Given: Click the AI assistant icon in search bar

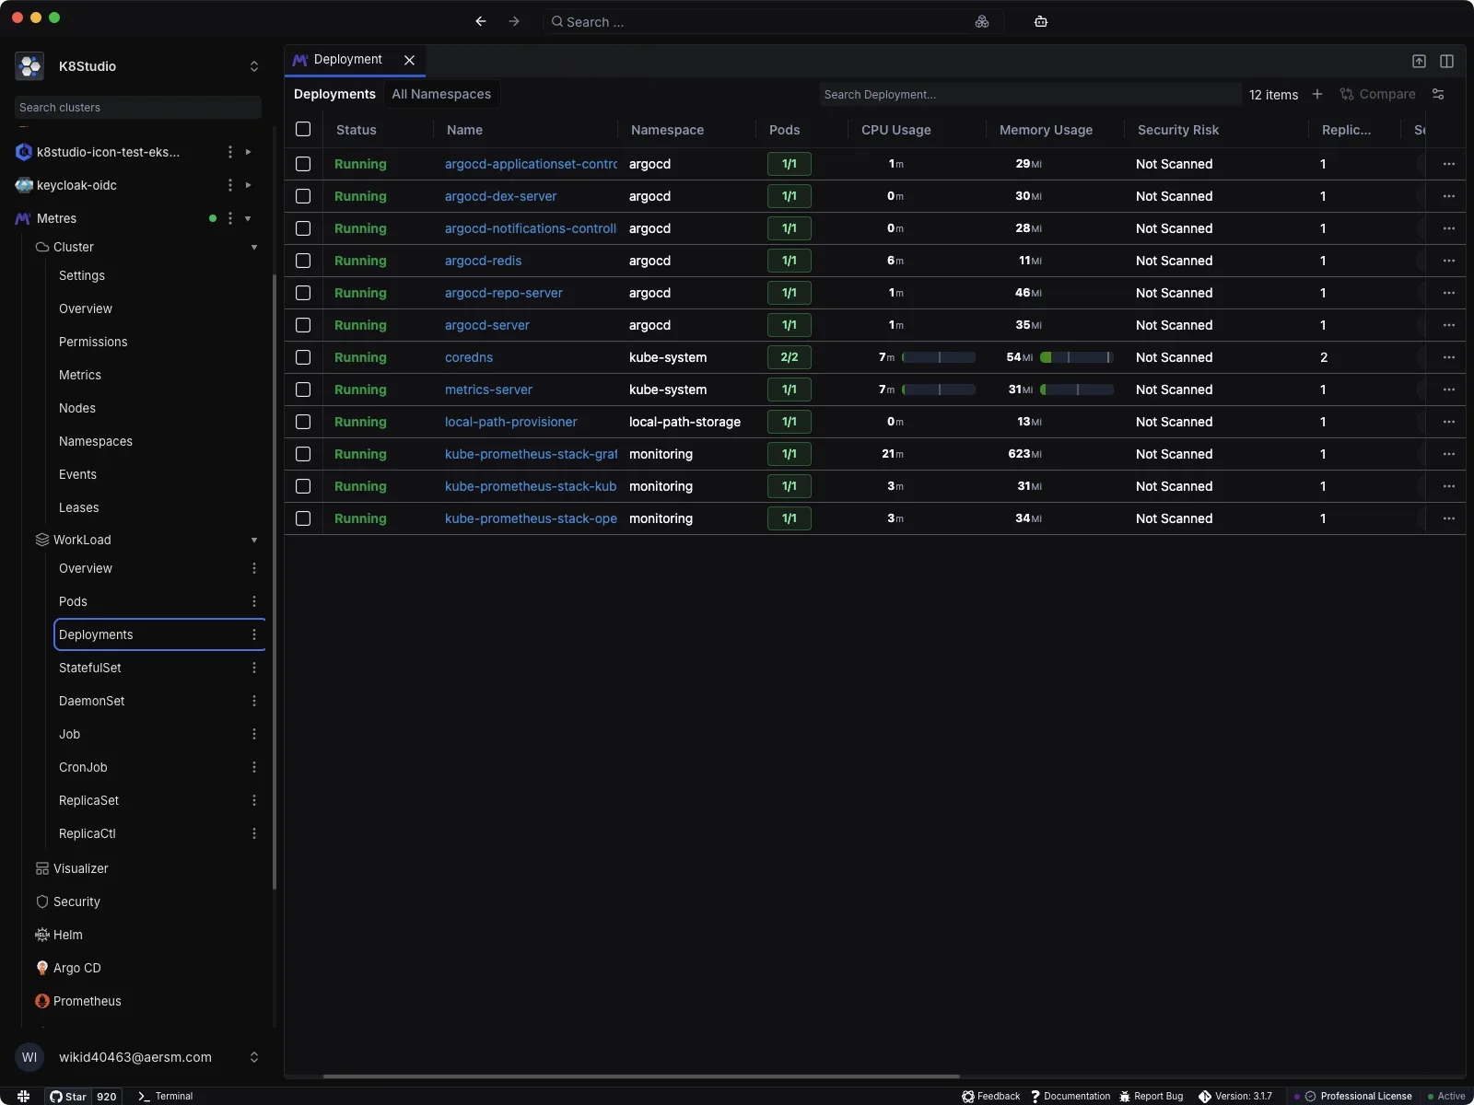Looking at the screenshot, I should coord(982,21).
